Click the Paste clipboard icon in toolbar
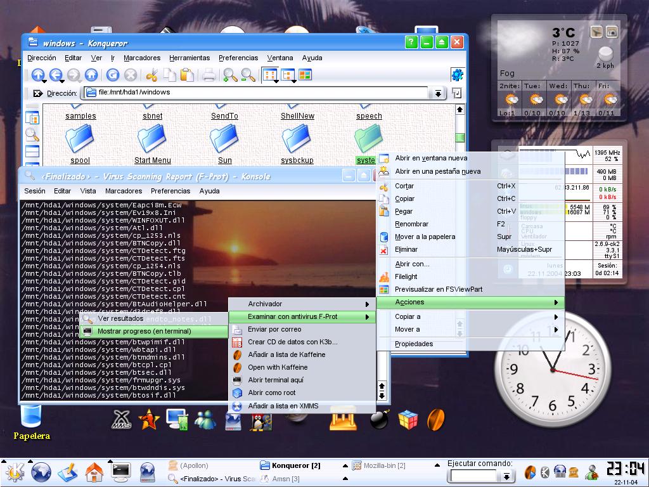The height and width of the screenshot is (487, 649). tap(187, 75)
